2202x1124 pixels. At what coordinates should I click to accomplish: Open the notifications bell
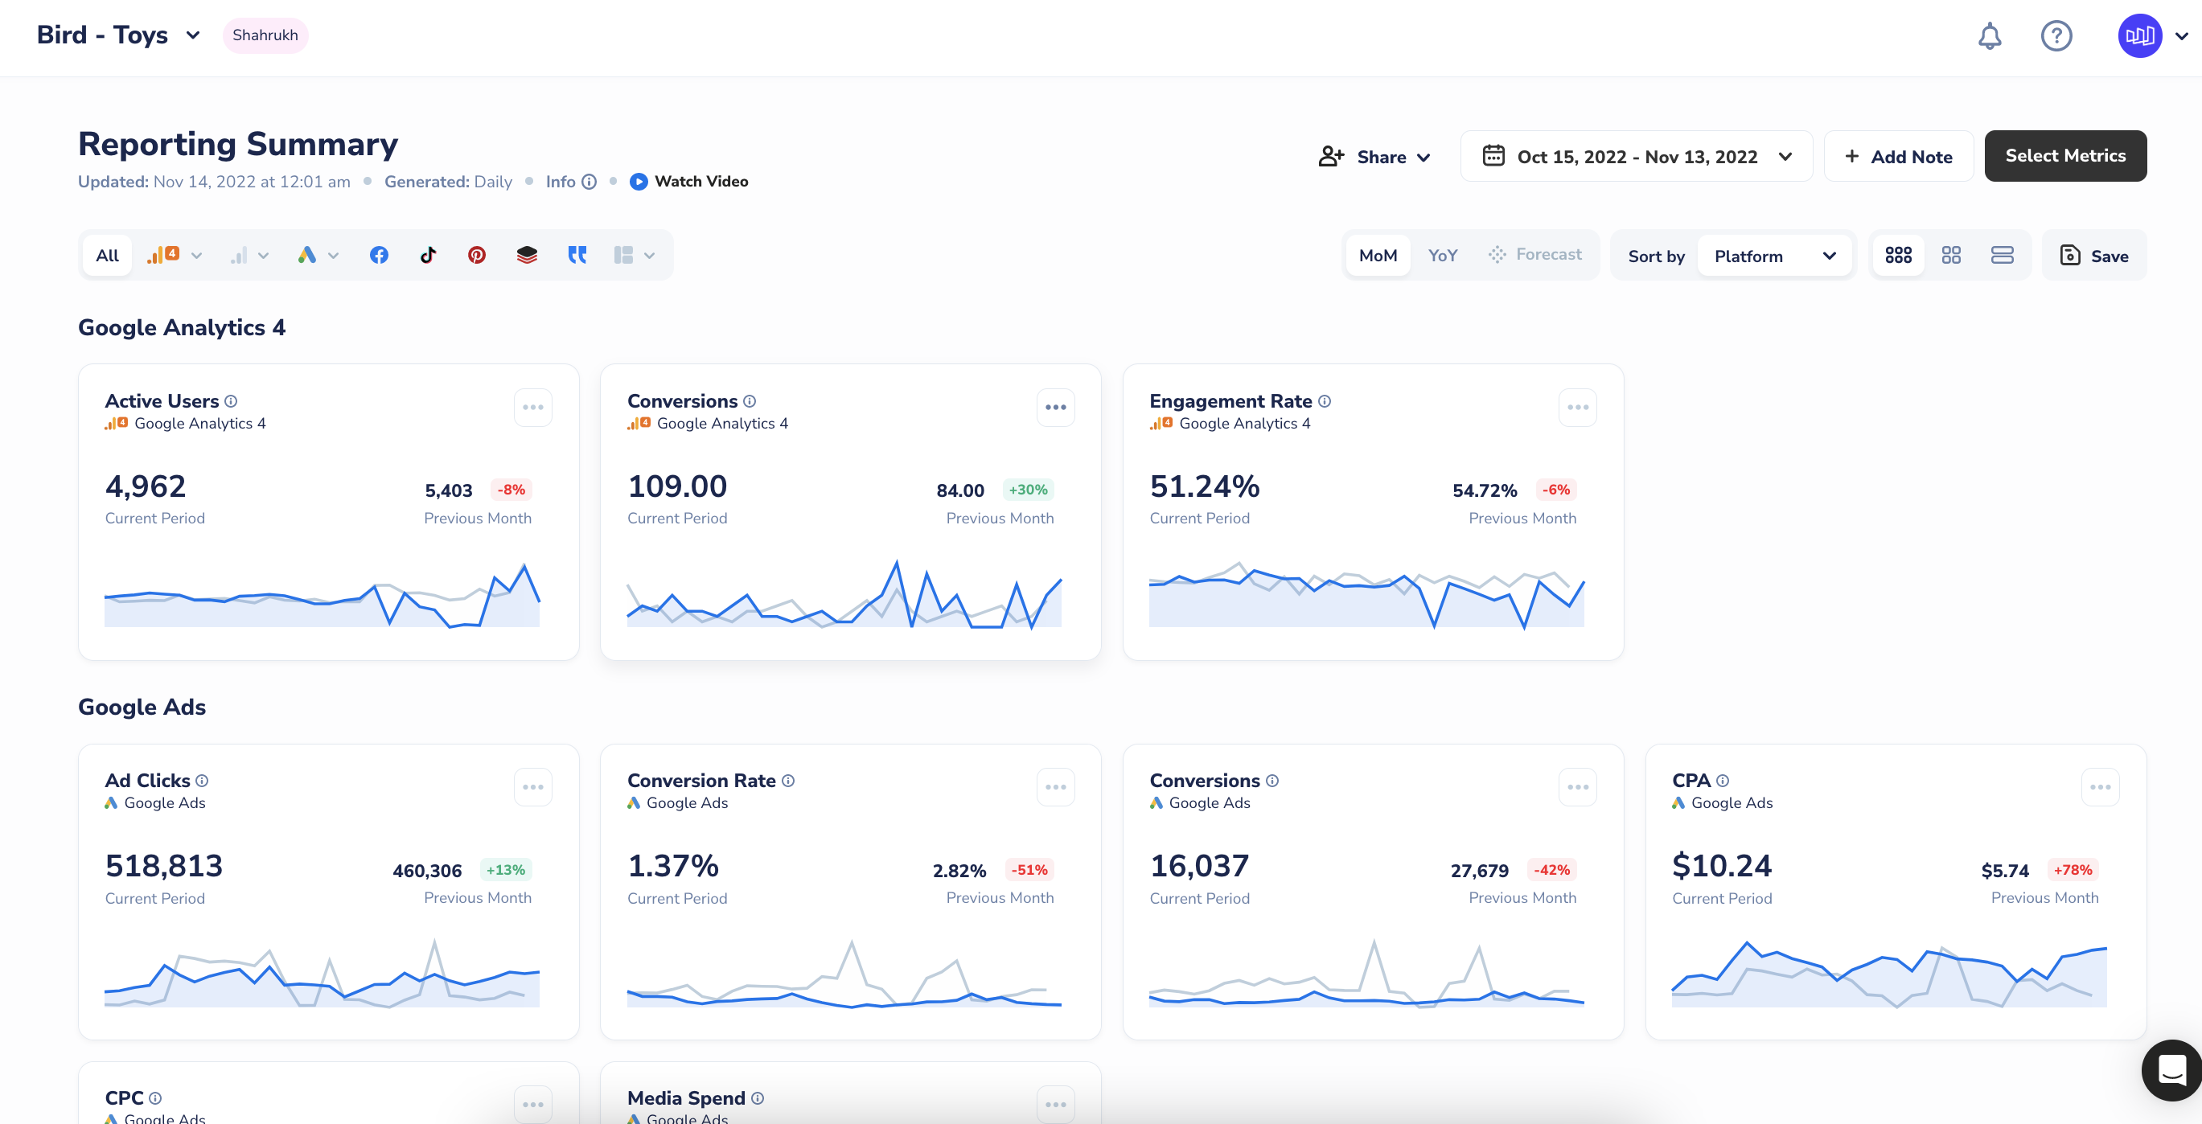pos(1989,36)
